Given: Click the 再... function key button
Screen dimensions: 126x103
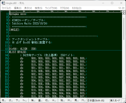Looking at the screenshot, I should 76,100.
